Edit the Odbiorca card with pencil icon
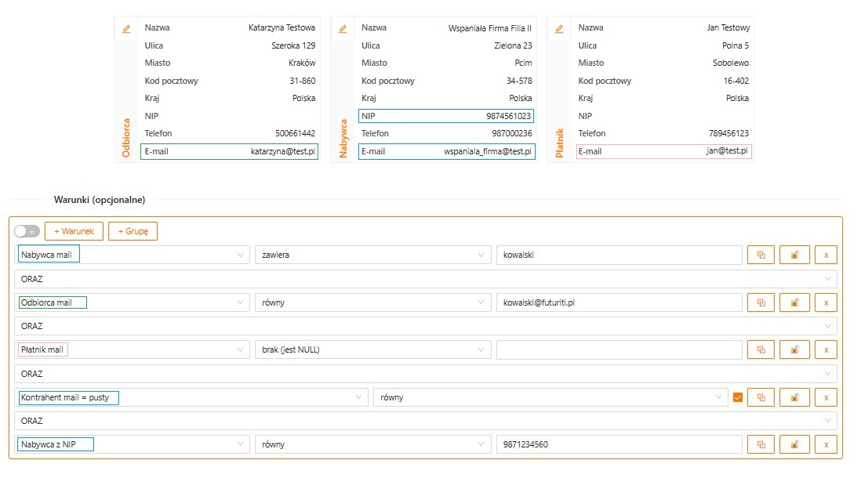Screen dimensions: 861x478 pos(125,29)
